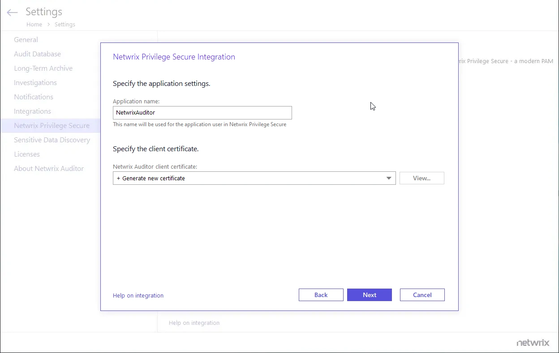Expand the certificate selection using its arrow
The width and height of the screenshot is (559, 353).
click(389, 178)
